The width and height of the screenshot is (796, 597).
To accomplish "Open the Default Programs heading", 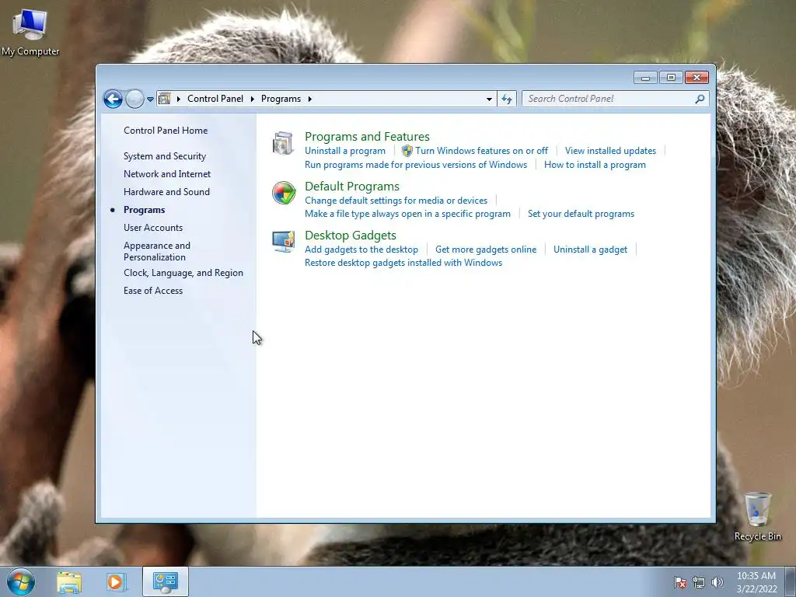I will click(x=352, y=187).
